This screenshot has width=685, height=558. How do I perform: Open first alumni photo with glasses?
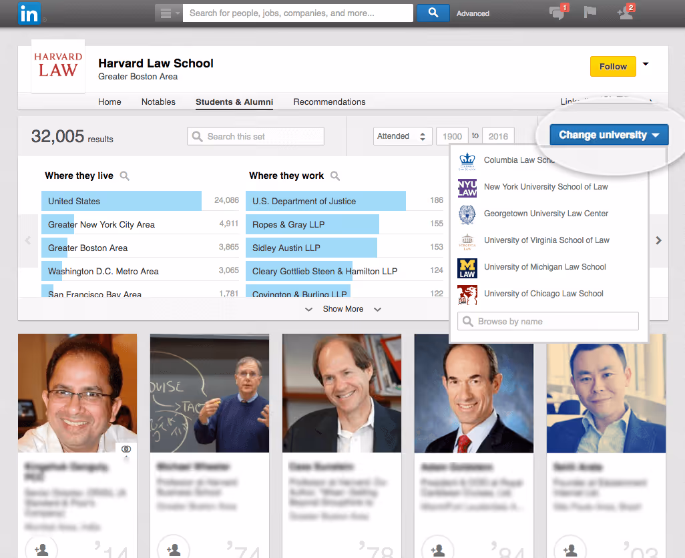pos(77,393)
